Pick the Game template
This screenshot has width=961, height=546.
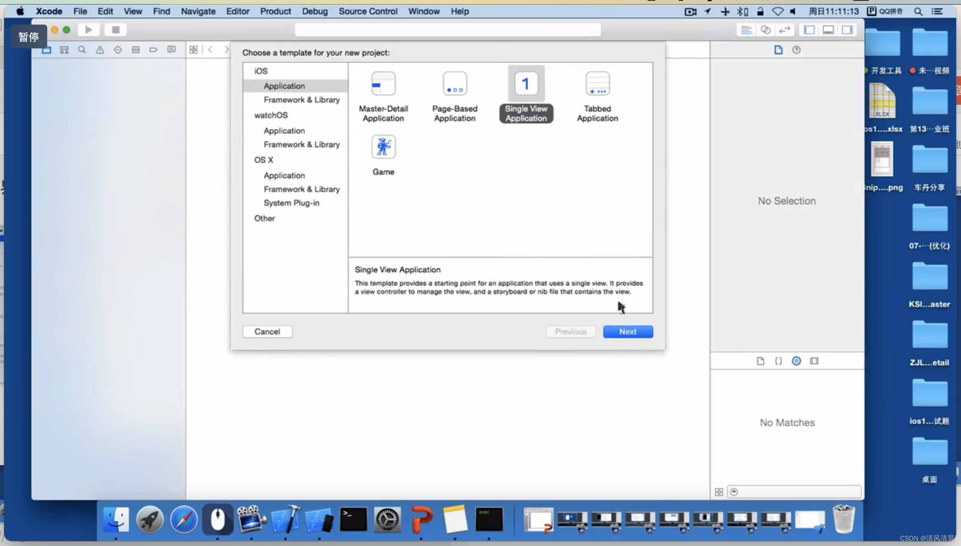(383, 155)
